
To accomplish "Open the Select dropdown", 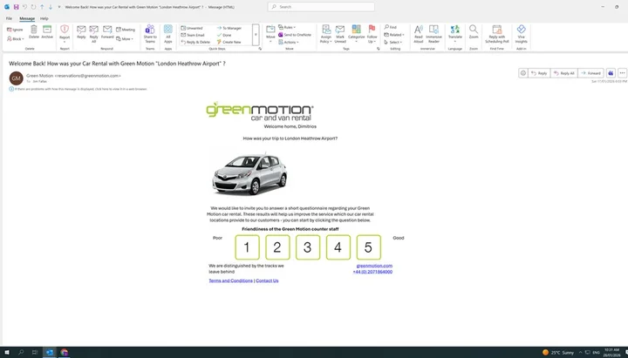I will 392,42.
